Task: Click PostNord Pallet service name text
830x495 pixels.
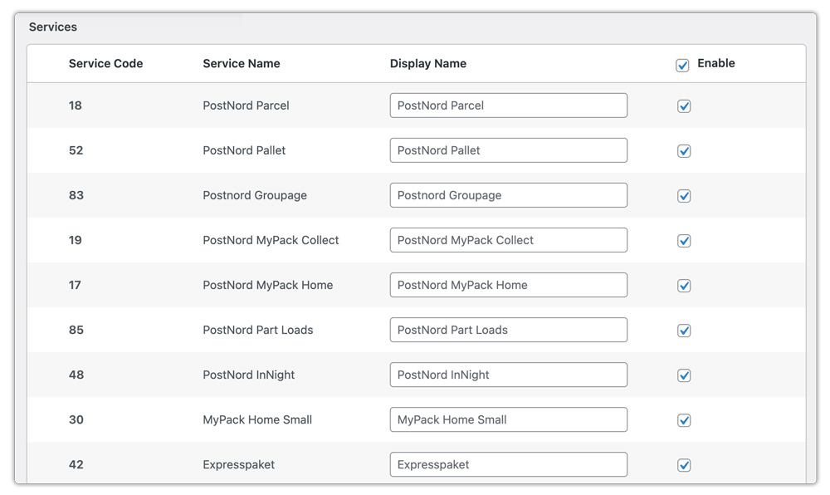Action: 244,150
